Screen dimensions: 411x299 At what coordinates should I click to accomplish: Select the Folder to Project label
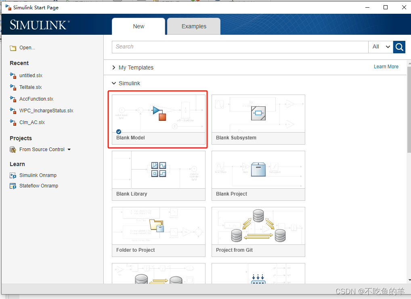click(x=135, y=250)
